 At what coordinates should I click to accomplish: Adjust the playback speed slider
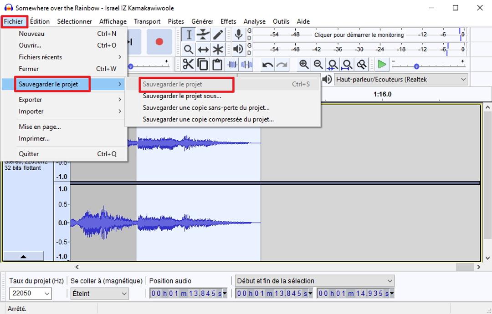point(416,66)
